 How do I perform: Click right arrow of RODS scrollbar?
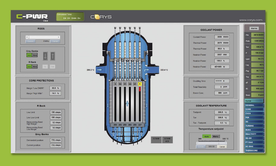pyautogui.click(x=59, y=37)
